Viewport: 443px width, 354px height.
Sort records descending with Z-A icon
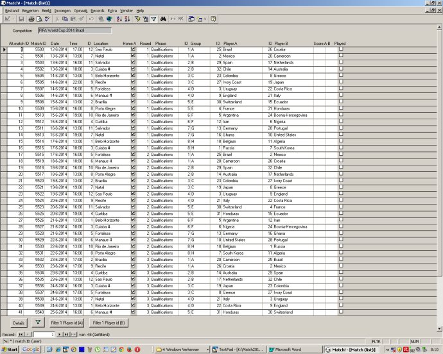point(127,19)
